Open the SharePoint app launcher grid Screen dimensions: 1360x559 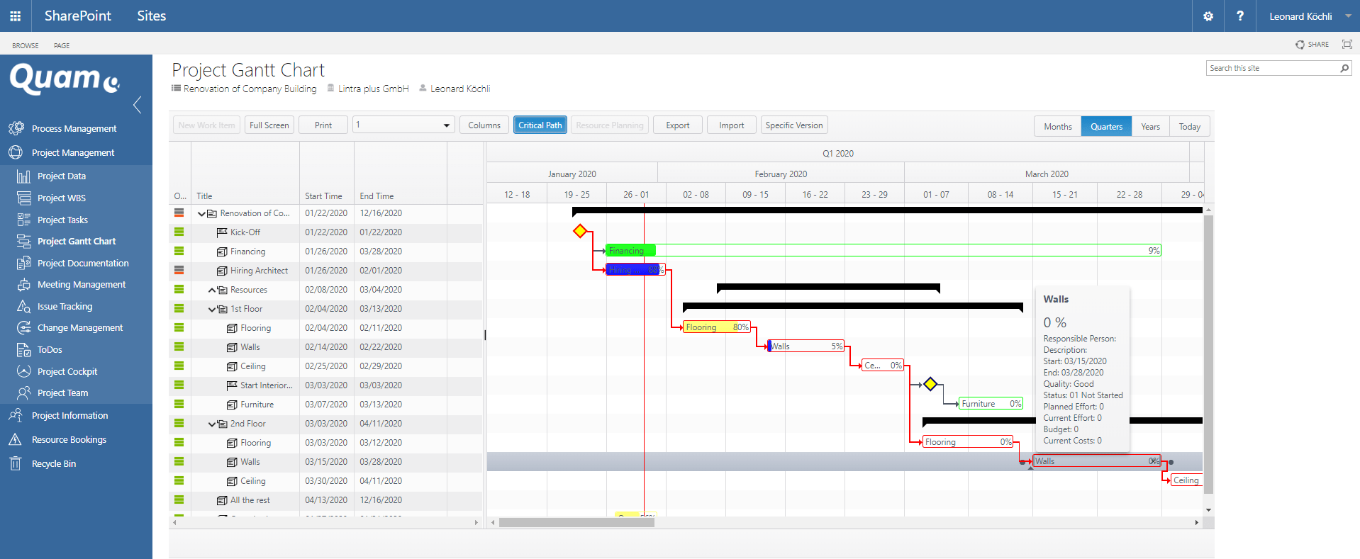(x=15, y=16)
